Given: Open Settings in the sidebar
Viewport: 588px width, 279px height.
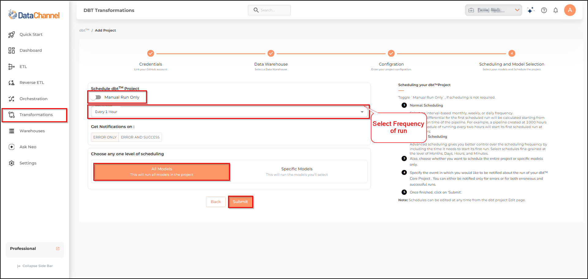Looking at the screenshot, I should (28, 163).
